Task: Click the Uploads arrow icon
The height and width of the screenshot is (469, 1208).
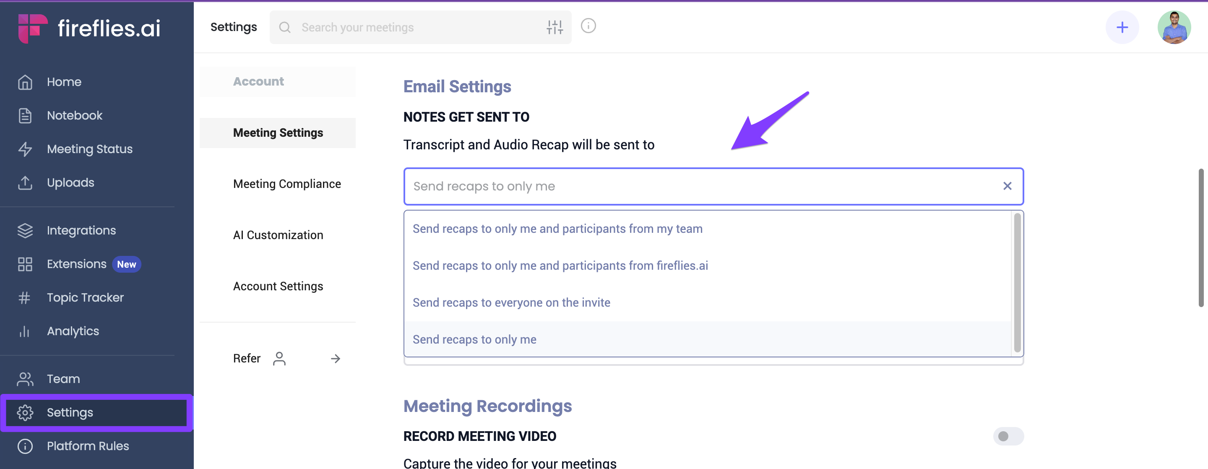Action: pyautogui.click(x=25, y=182)
